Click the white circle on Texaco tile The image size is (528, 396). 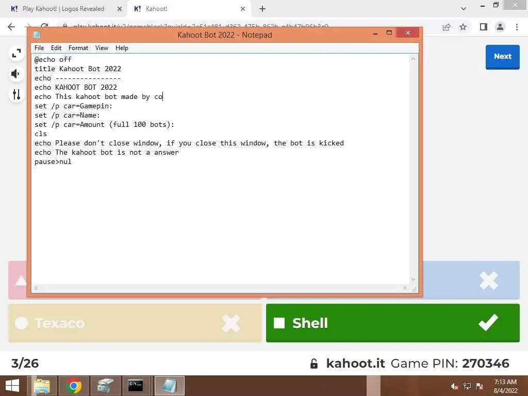click(22, 323)
